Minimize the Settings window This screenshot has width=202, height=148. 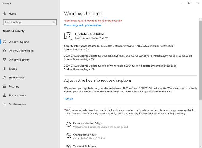tap(181, 3)
